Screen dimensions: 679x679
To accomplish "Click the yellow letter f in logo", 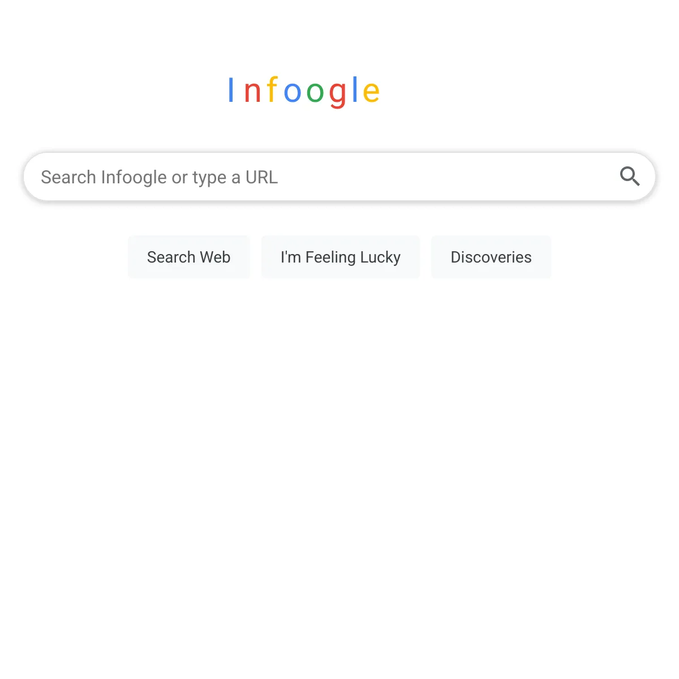I will pos(272,90).
